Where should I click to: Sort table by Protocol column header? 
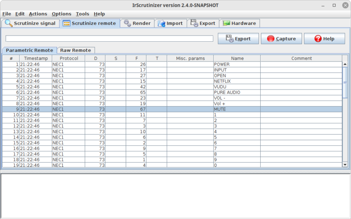(x=69, y=58)
